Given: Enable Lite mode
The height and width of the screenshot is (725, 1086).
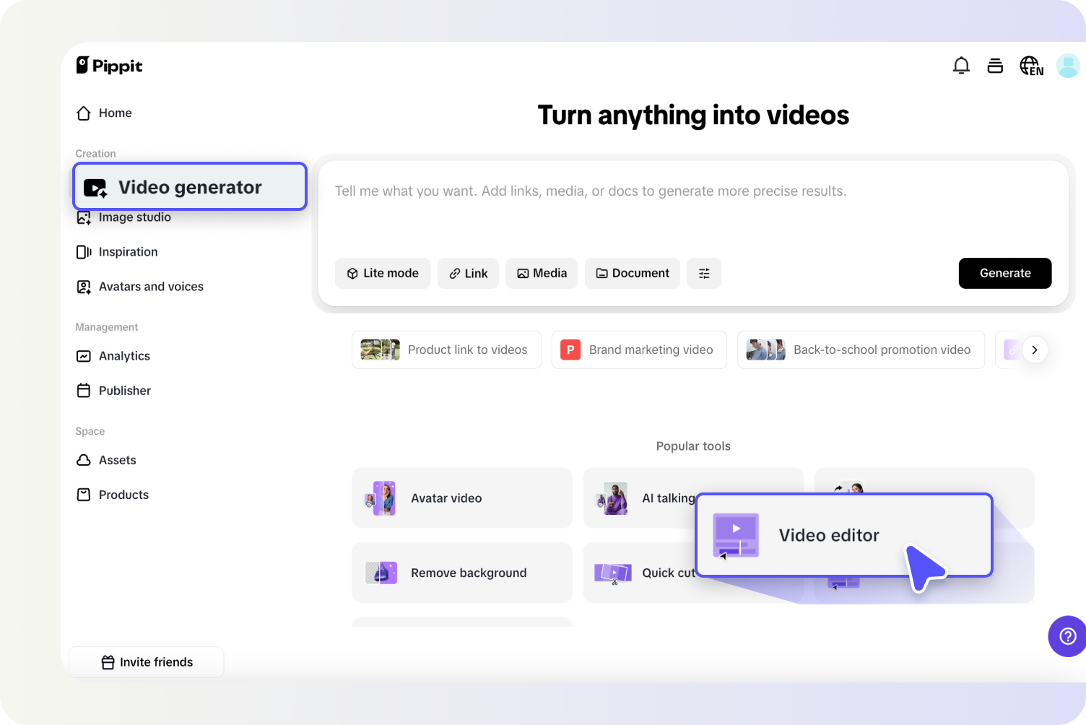Looking at the screenshot, I should point(383,273).
